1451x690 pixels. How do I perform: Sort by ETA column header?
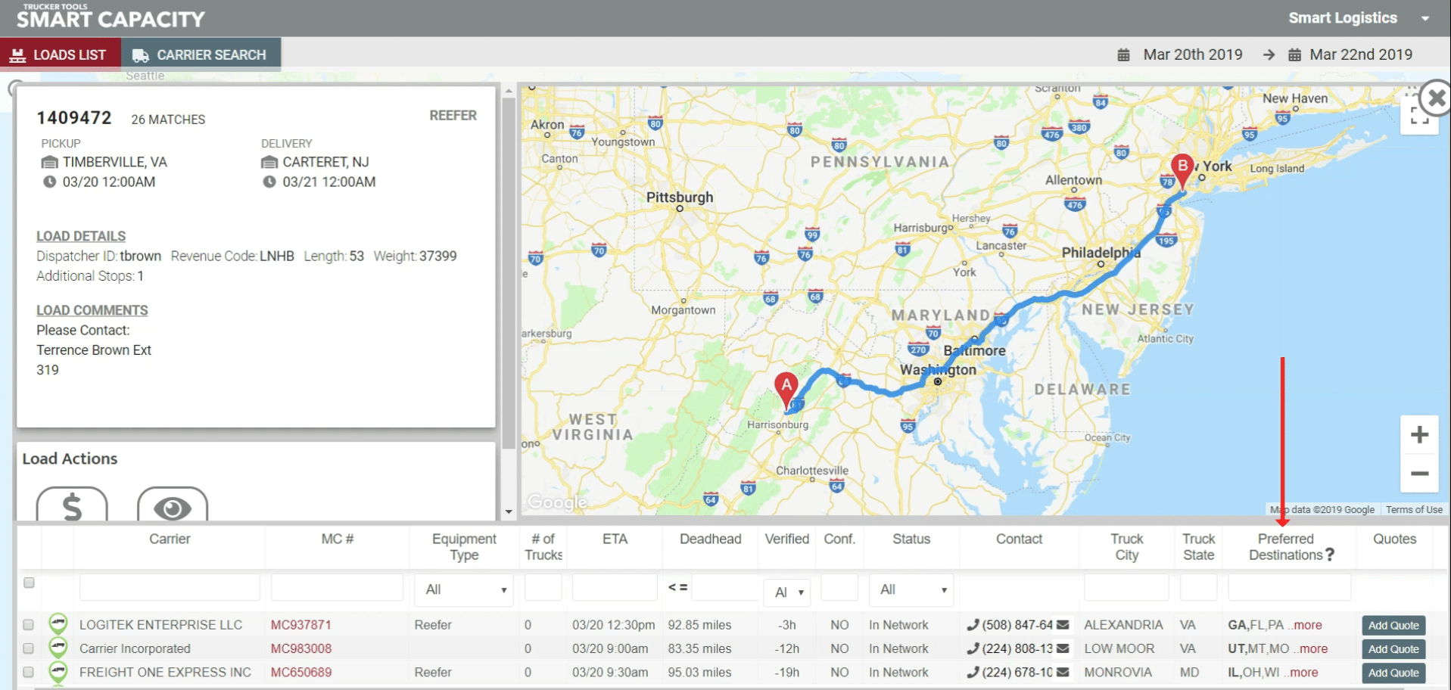point(615,539)
